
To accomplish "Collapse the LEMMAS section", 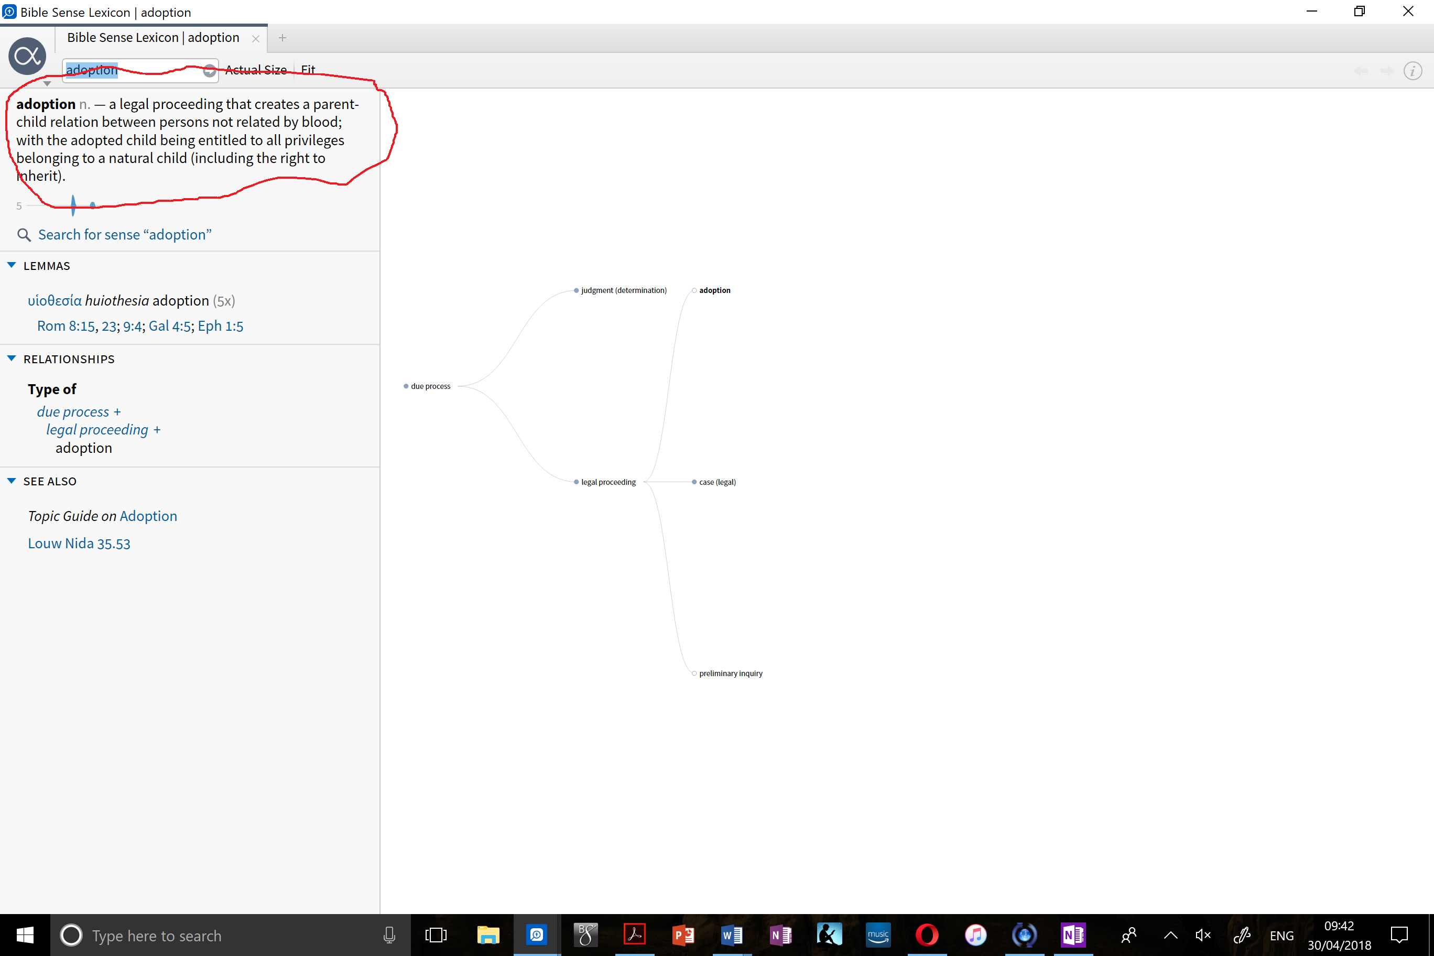I will (x=12, y=266).
